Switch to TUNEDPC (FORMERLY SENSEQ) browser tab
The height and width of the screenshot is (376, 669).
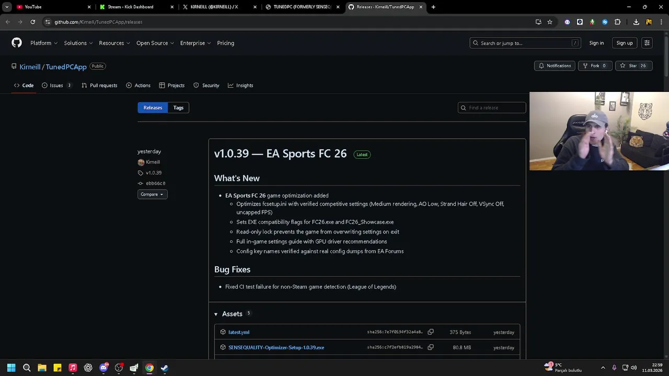point(302,7)
